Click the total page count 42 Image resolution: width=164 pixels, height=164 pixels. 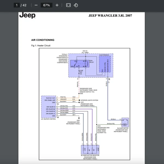[25, 5]
